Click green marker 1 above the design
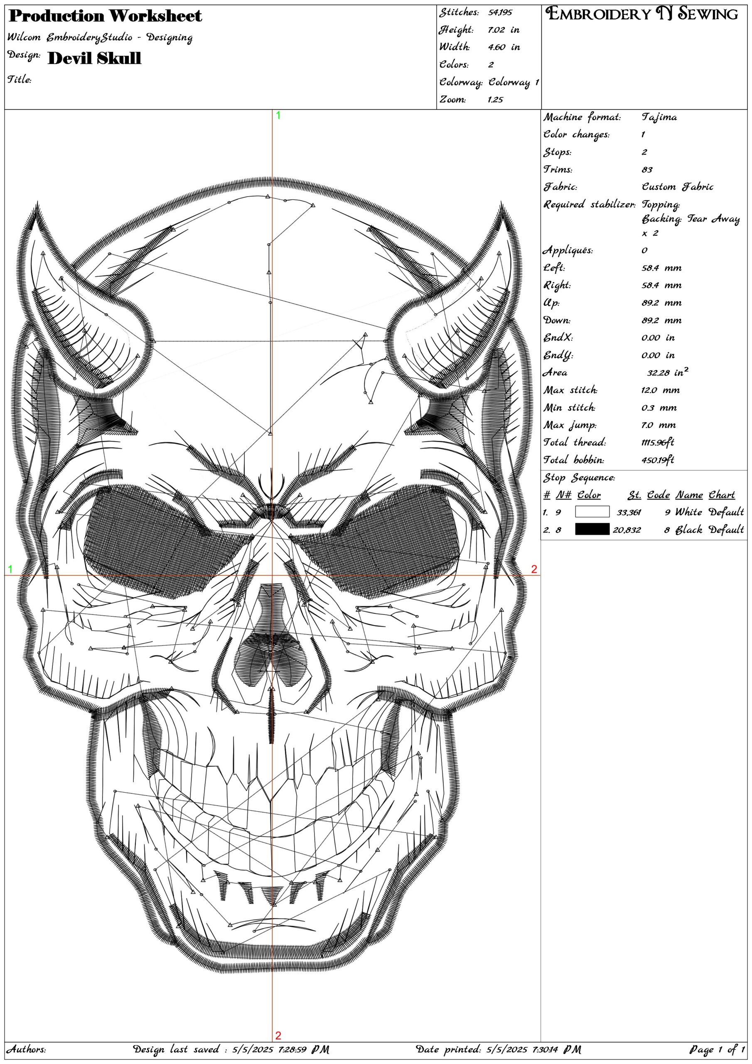 coord(278,116)
